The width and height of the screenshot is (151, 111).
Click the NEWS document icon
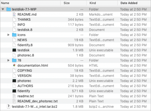(x=14, y=40)
